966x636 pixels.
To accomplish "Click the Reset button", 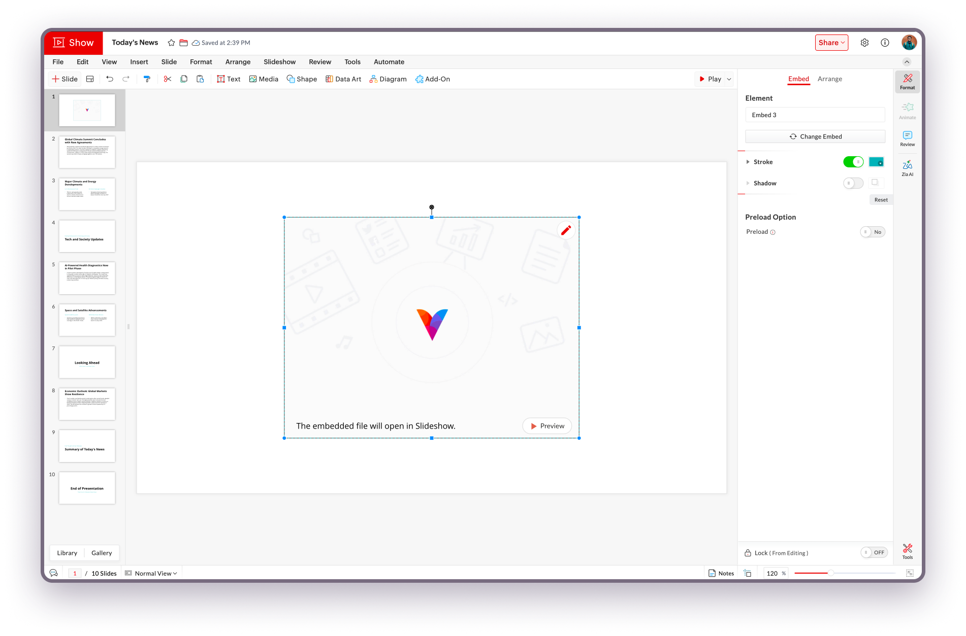I will pos(881,200).
